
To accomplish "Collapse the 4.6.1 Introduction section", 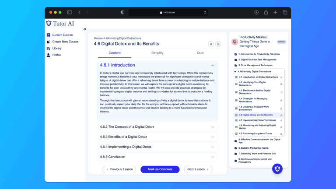I will [213, 65].
